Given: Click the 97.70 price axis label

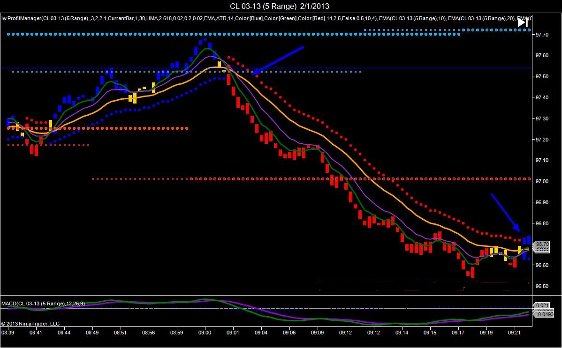Looking at the screenshot, I should pos(542,35).
